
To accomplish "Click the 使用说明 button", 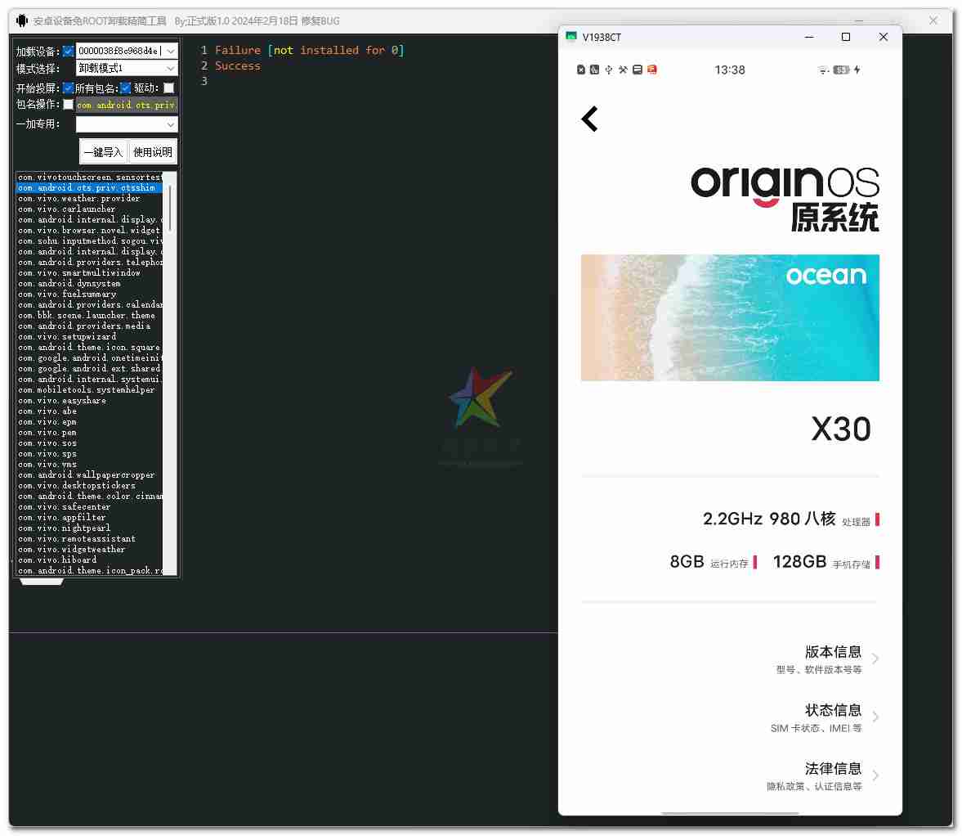I will point(153,152).
